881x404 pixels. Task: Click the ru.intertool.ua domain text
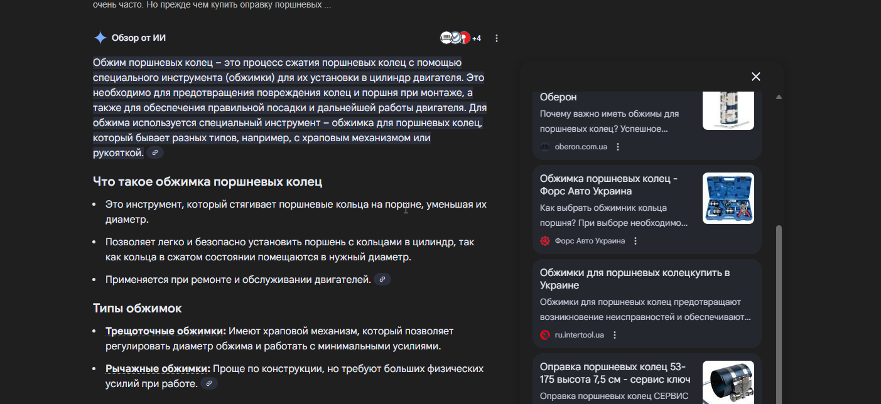point(580,335)
